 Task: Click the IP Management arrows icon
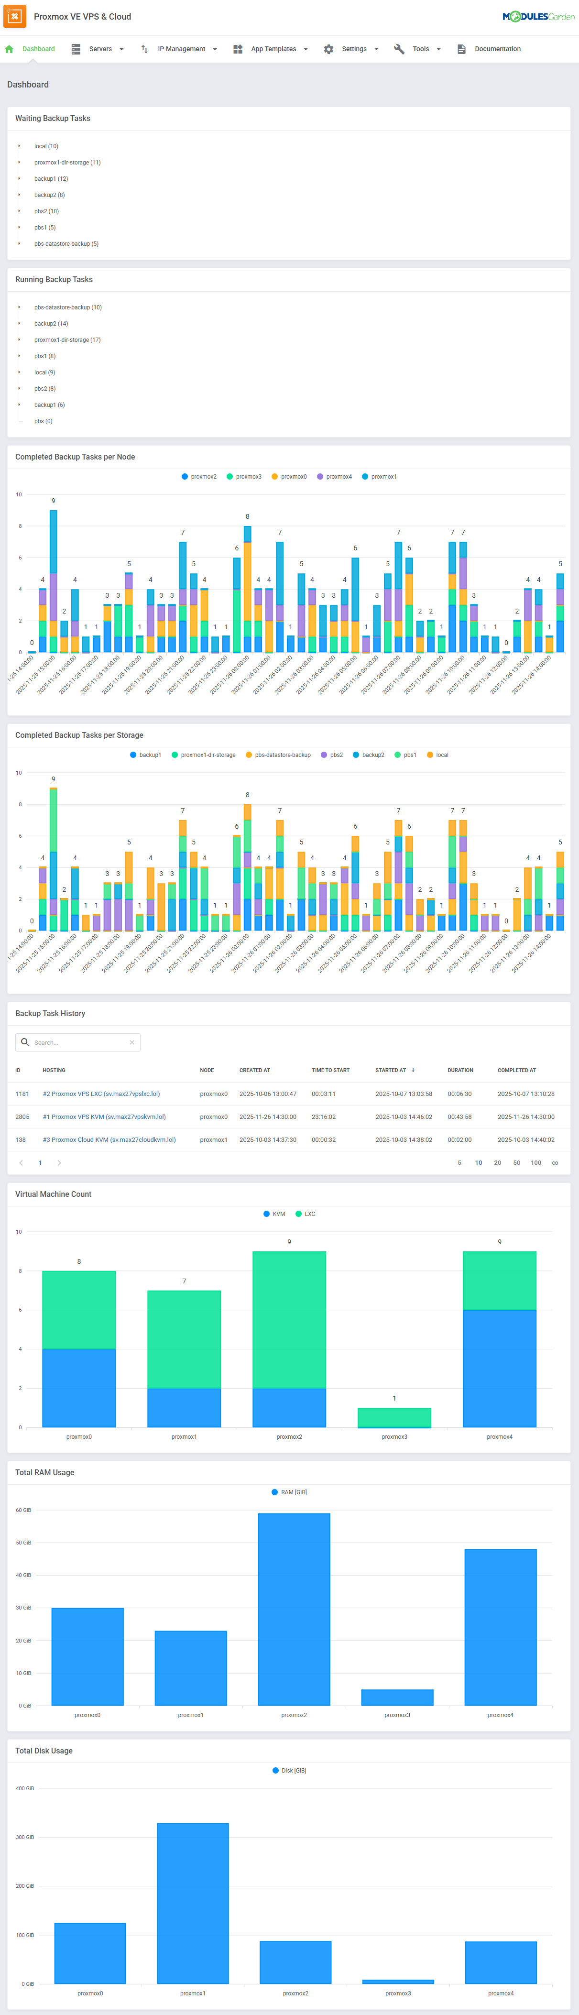pyautogui.click(x=145, y=49)
